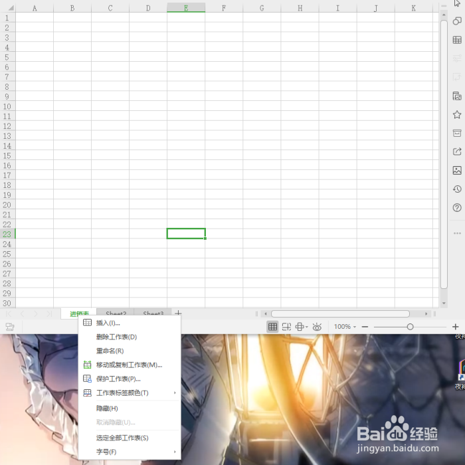The width and height of the screenshot is (465, 465).
Task: Open the shapes icon in right sidebar
Action: pos(457,21)
